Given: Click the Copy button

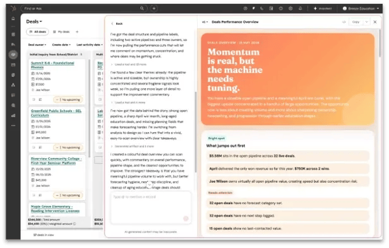Looking at the screenshot, I should (356, 22).
